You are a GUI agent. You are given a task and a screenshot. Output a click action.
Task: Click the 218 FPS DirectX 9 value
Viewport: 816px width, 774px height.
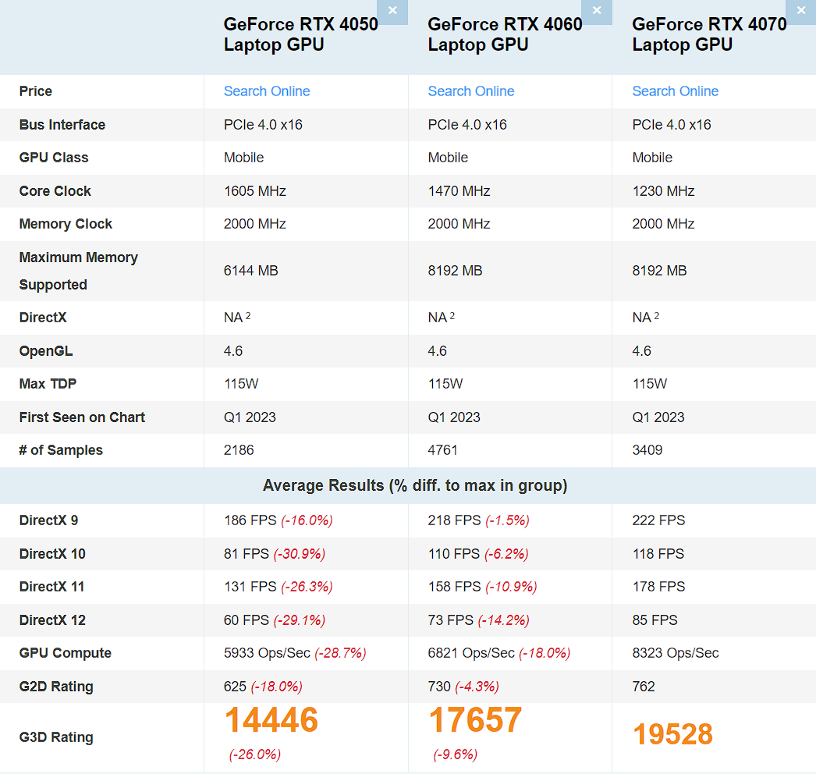coord(454,520)
